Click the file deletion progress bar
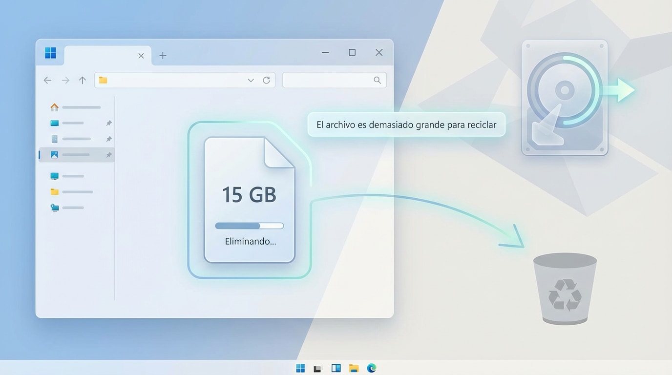The image size is (672, 375). click(x=249, y=225)
